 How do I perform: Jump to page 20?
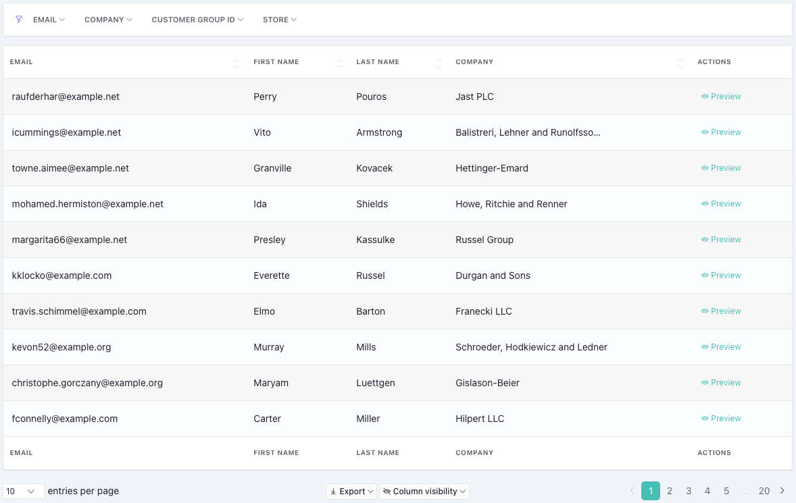(x=764, y=491)
